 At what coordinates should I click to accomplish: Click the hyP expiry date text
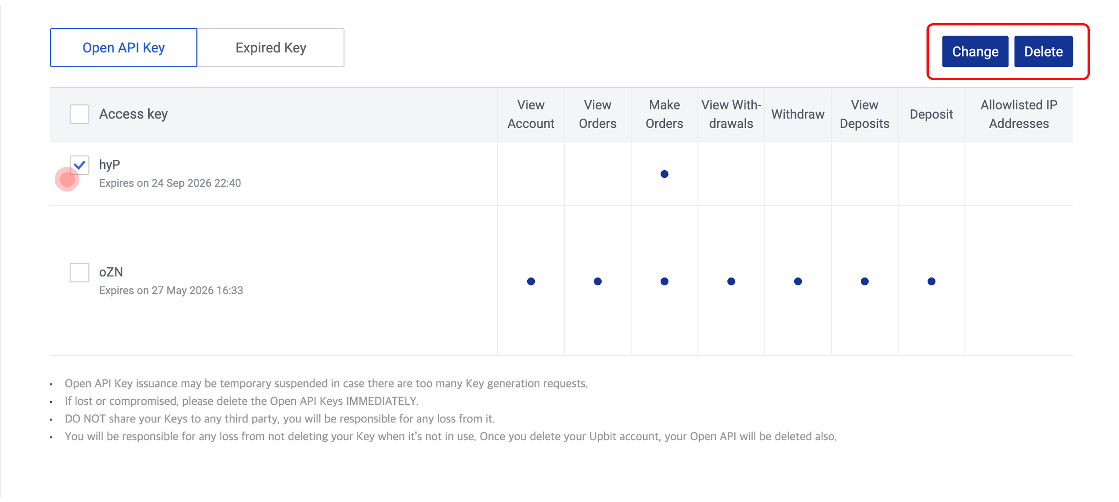(x=170, y=183)
